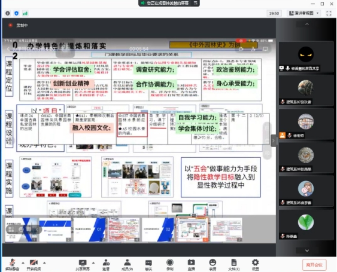Expand the audio options arrow beside the microphone

(23, 263)
